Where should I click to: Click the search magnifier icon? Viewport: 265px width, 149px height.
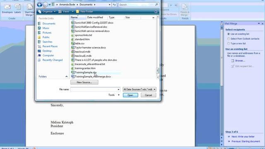coord(157,5)
